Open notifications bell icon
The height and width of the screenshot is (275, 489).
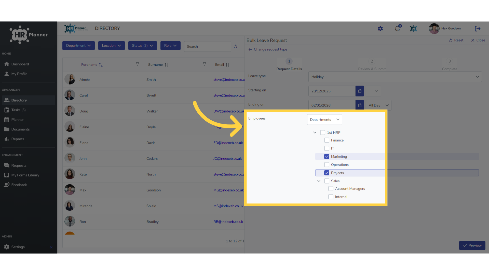397,29
